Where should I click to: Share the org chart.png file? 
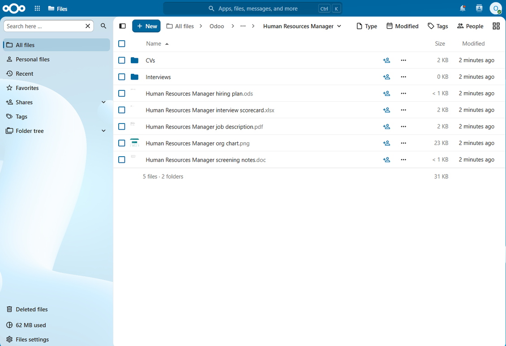click(386, 143)
